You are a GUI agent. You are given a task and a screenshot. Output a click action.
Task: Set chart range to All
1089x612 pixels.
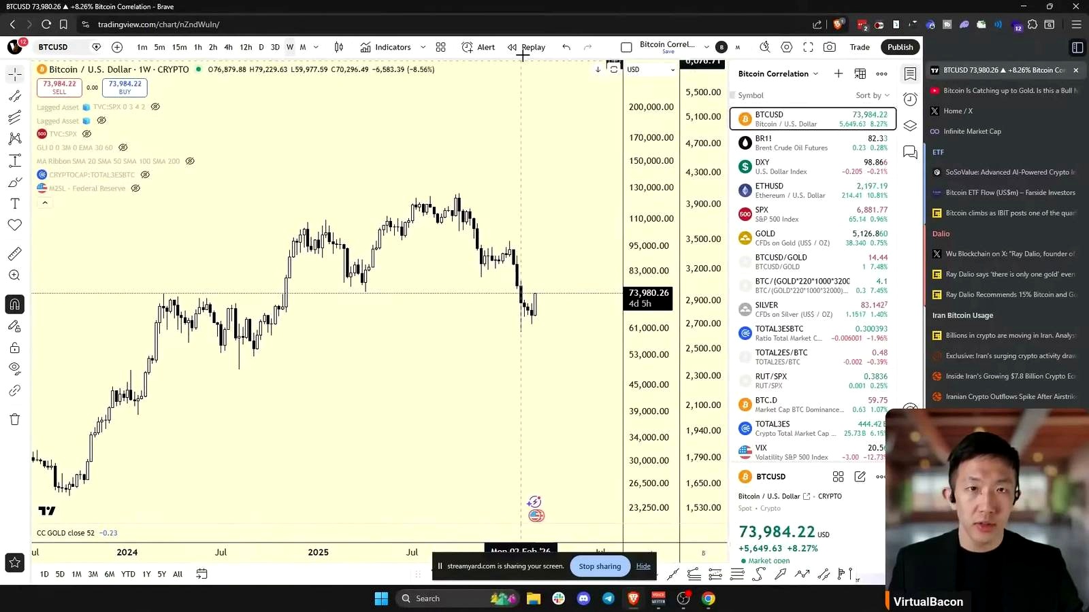pyautogui.click(x=178, y=574)
